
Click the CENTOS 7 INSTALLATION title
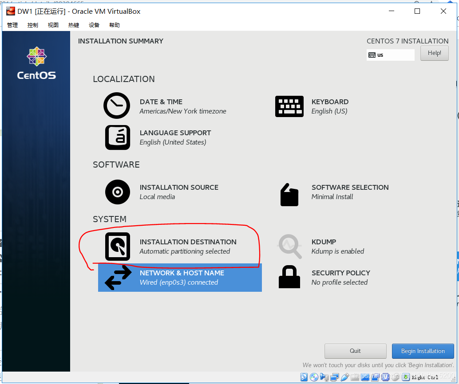point(408,41)
